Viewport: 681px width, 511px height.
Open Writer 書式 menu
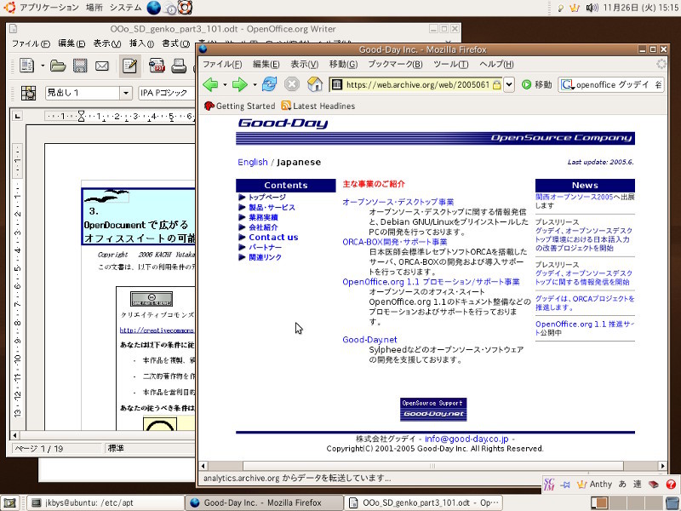click(x=176, y=43)
